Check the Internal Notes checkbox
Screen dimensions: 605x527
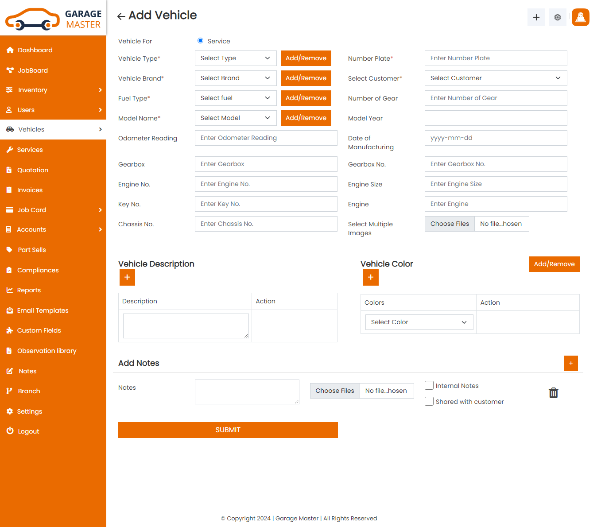[429, 385]
